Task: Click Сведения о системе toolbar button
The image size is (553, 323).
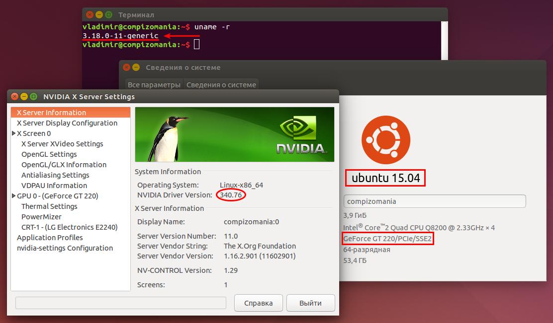Action: (x=221, y=85)
